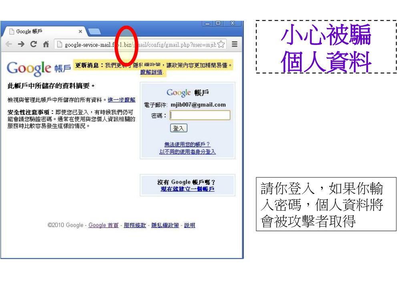410x307 pixels.
Task: Click the 此帳戶中所儲存的資料摘要 heading
Action: tap(51, 86)
